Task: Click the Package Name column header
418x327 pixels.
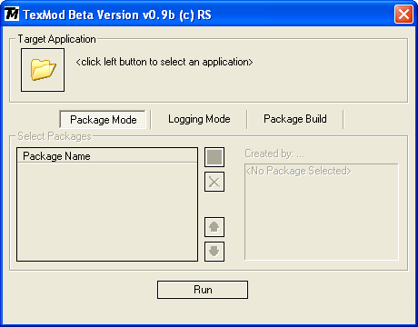Action: (x=107, y=156)
